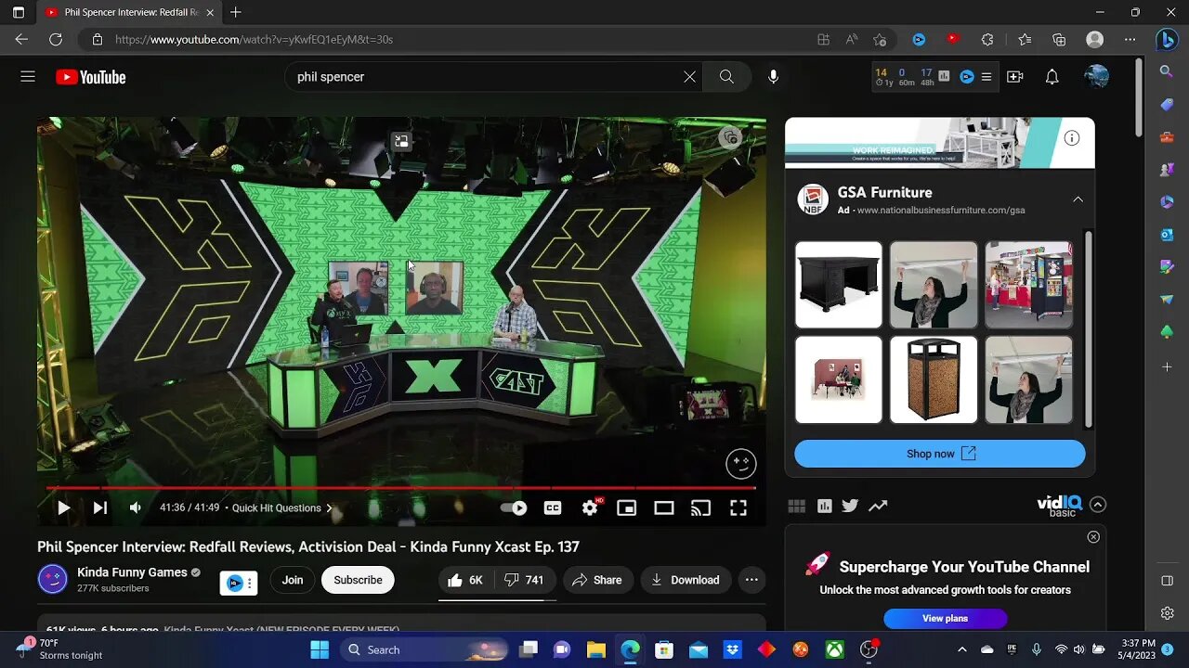1189x668 pixels.
Task: Share the video
Action: (x=596, y=580)
